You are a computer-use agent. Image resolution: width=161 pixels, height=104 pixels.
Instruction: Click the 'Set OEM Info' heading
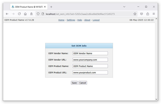pyautogui.click(x=79, y=46)
